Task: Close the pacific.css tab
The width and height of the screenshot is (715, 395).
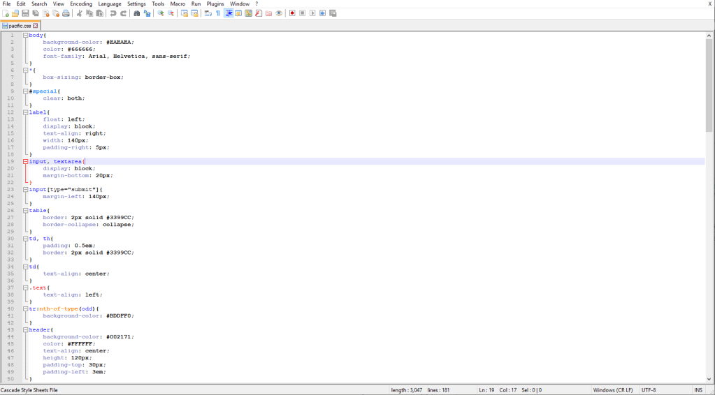Action: 36,26
